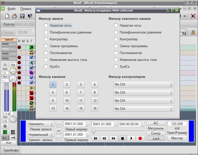The height and width of the screenshot is (155, 198).
Task: Click the song position slider handle
Action: [94, 131]
